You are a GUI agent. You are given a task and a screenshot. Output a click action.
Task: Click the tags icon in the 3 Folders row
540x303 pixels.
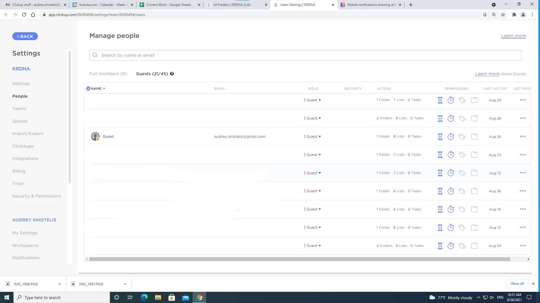(x=462, y=246)
